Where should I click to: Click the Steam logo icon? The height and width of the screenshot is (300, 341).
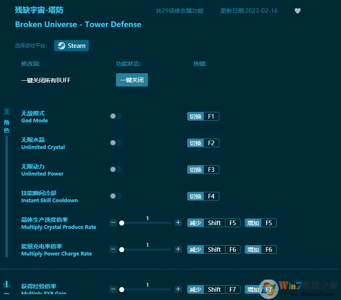pos(61,46)
